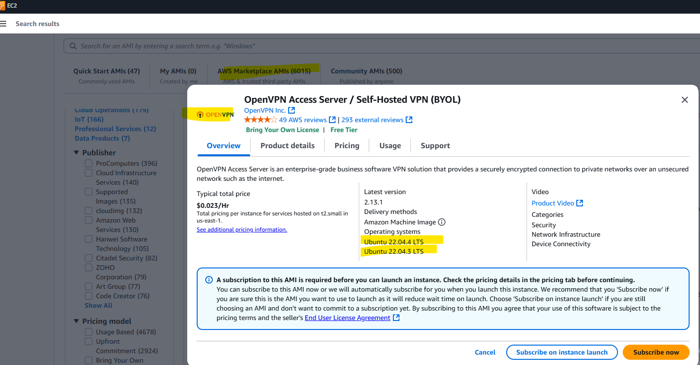Screen dimensions: 700x365
Task: Click external link icon beside Product Video
Action: pyautogui.click(x=580, y=203)
